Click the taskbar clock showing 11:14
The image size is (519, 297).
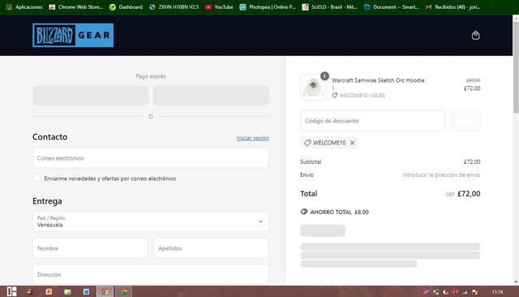click(x=497, y=291)
